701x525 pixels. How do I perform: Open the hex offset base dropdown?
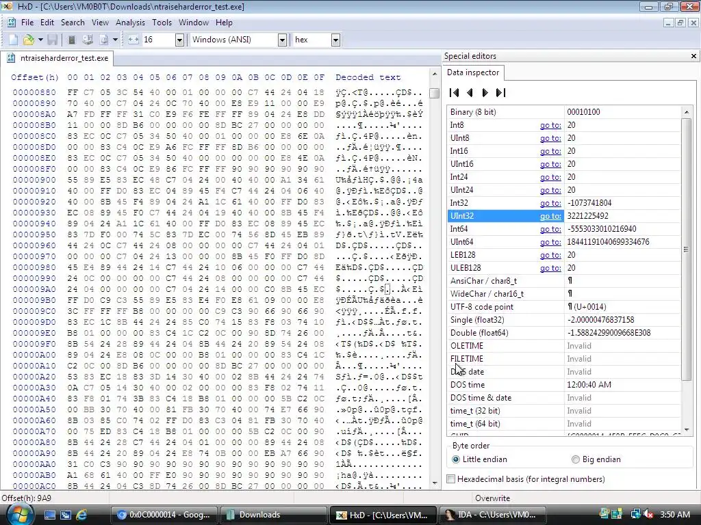pyautogui.click(x=335, y=40)
